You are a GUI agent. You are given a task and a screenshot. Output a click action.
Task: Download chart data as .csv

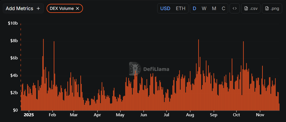[250, 8]
